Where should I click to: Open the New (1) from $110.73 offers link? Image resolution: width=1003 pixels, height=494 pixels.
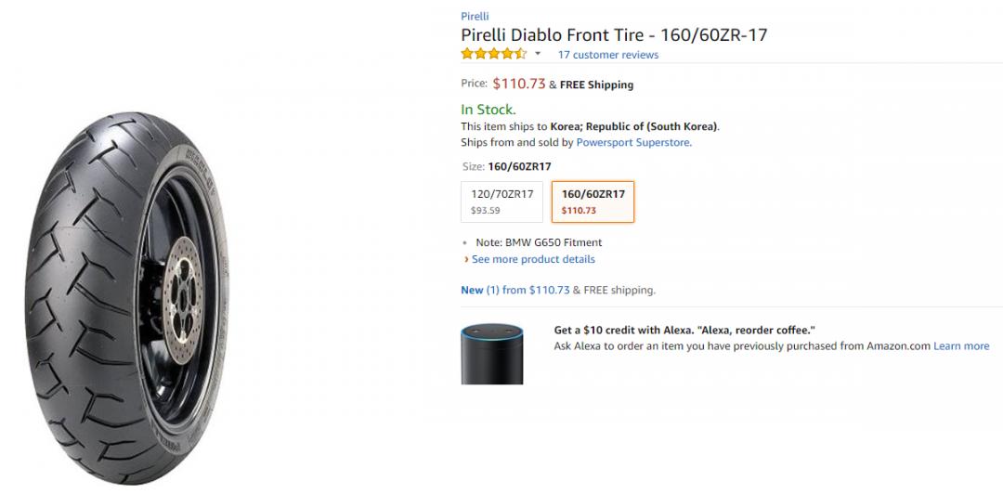coord(515,290)
